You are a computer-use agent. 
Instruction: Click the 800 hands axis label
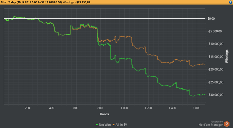tap(100, 108)
